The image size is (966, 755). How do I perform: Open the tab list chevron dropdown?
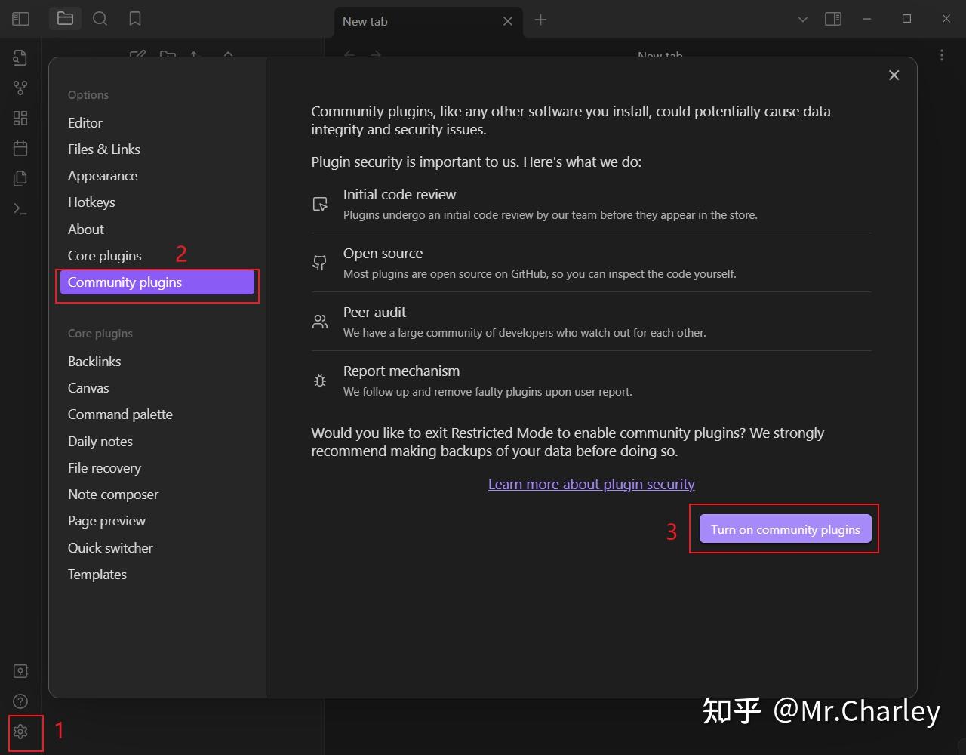802,18
